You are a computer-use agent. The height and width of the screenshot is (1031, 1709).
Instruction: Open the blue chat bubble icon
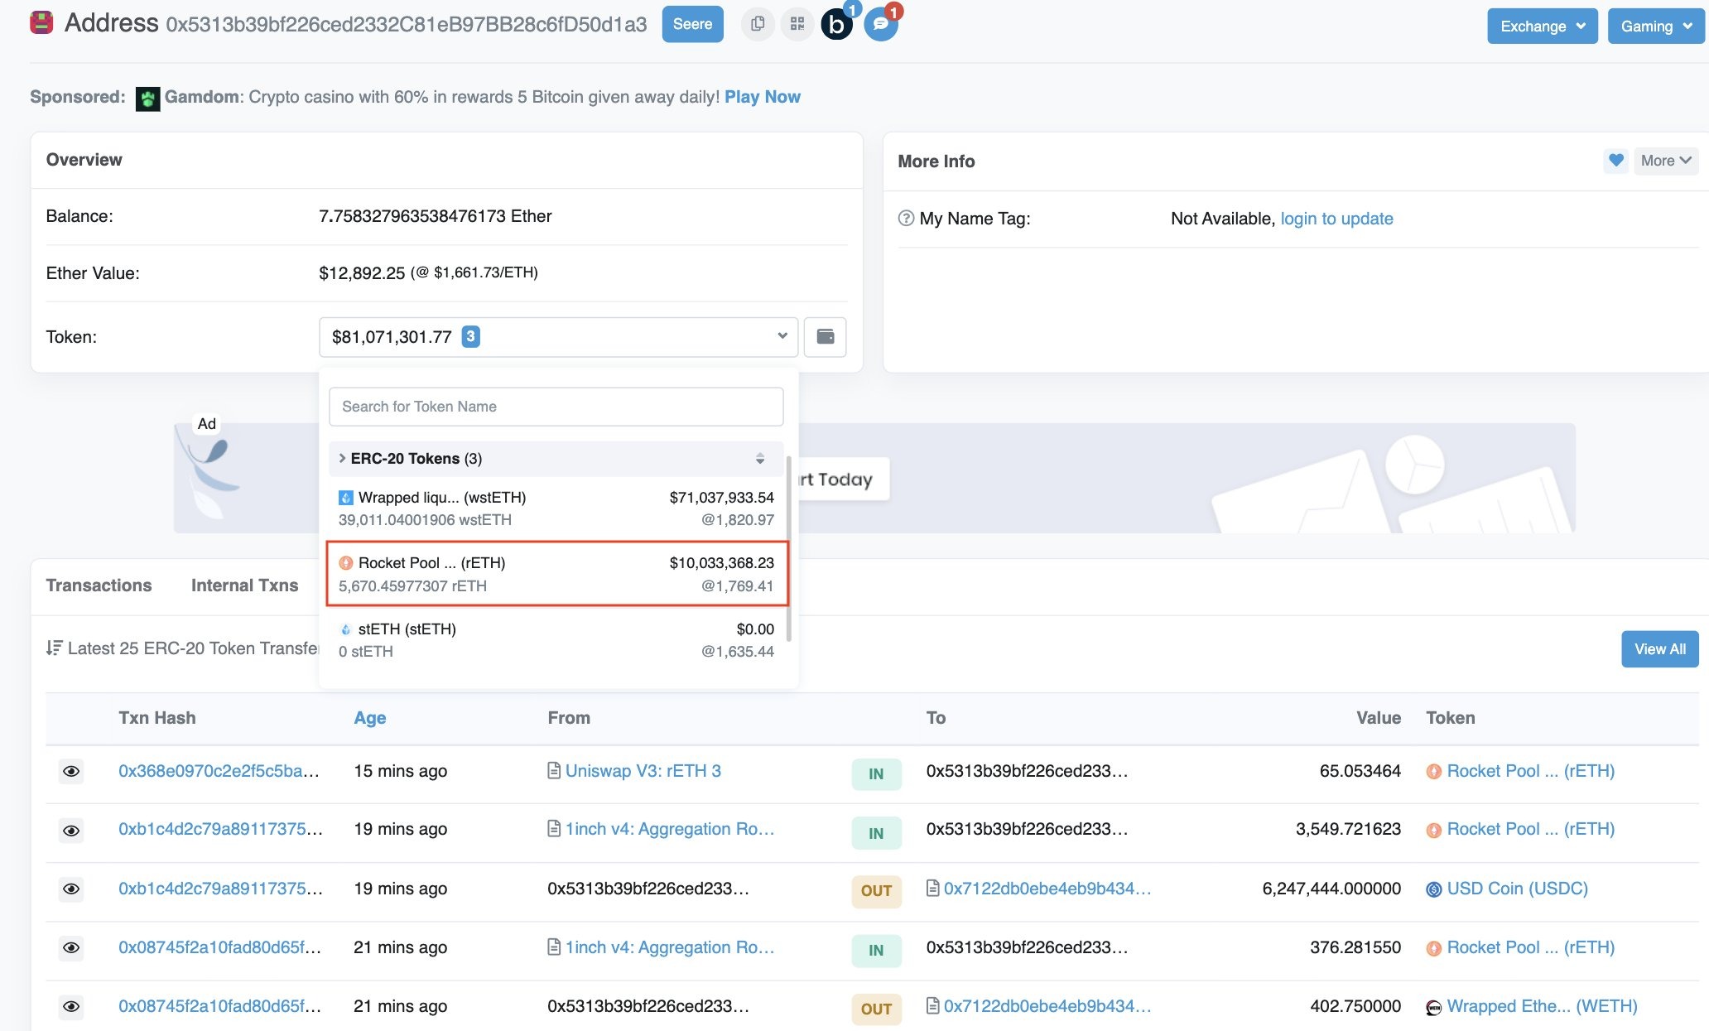click(x=880, y=24)
